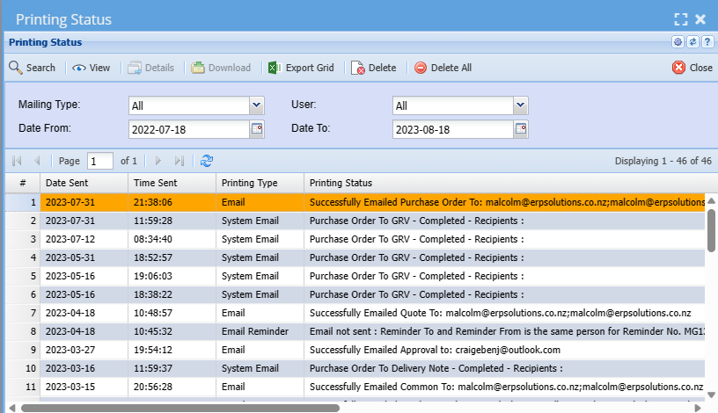Click the Details toolbar button
Viewport: 718px width, 413px height.
point(150,68)
